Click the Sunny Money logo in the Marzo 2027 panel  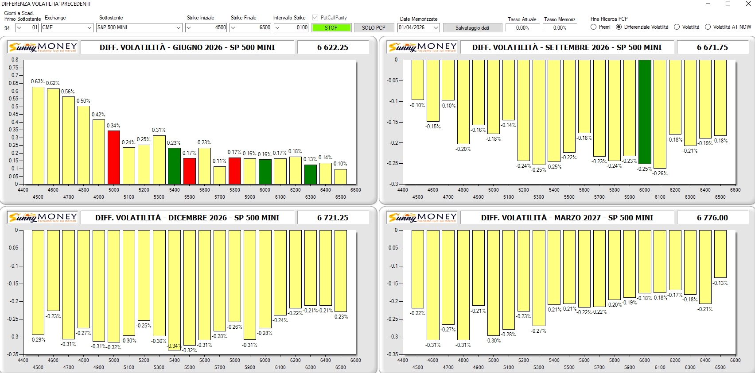tap(422, 217)
